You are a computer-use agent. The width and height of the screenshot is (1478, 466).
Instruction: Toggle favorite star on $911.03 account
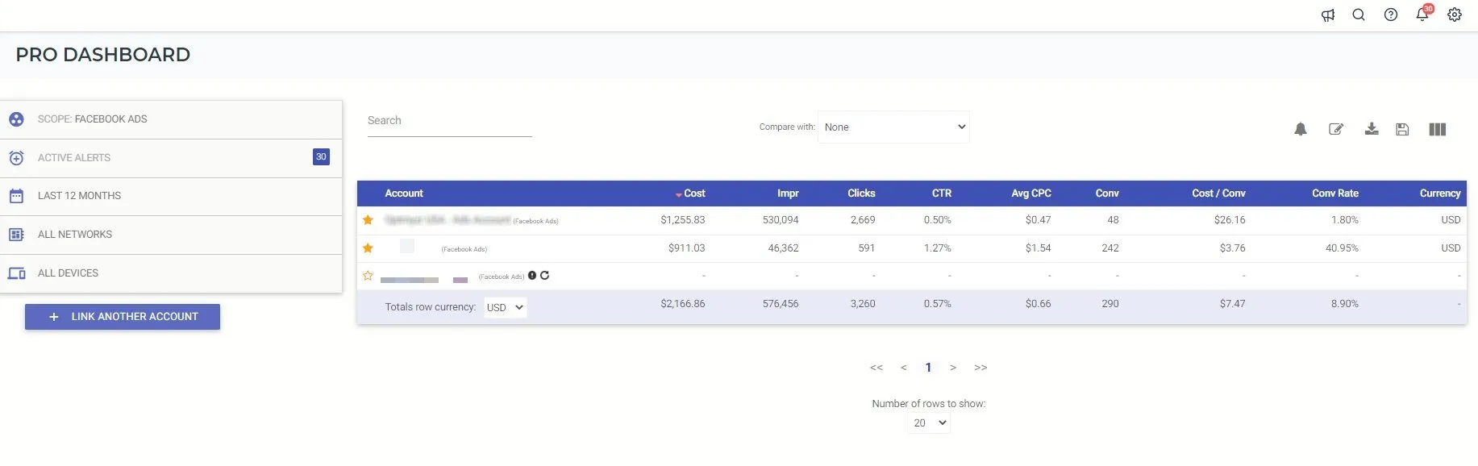[368, 248]
